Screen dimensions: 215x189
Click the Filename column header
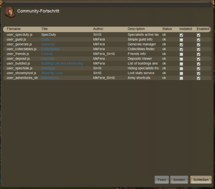(14, 29)
